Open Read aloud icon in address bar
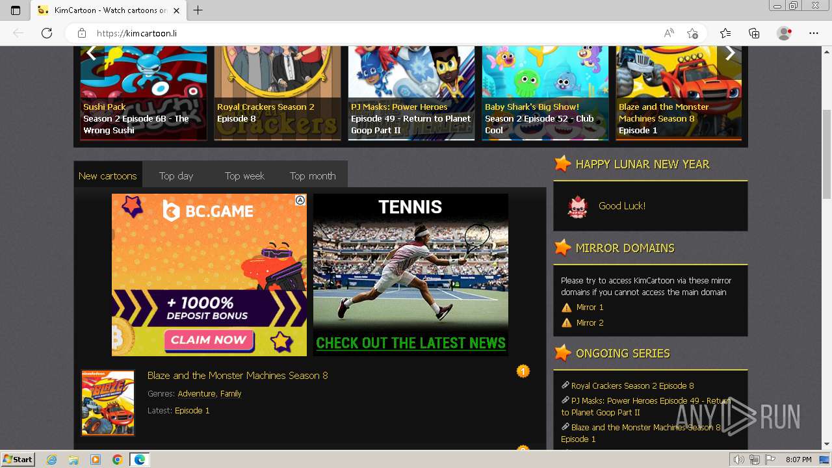This screenshot has width=832, height=468. 669,33
